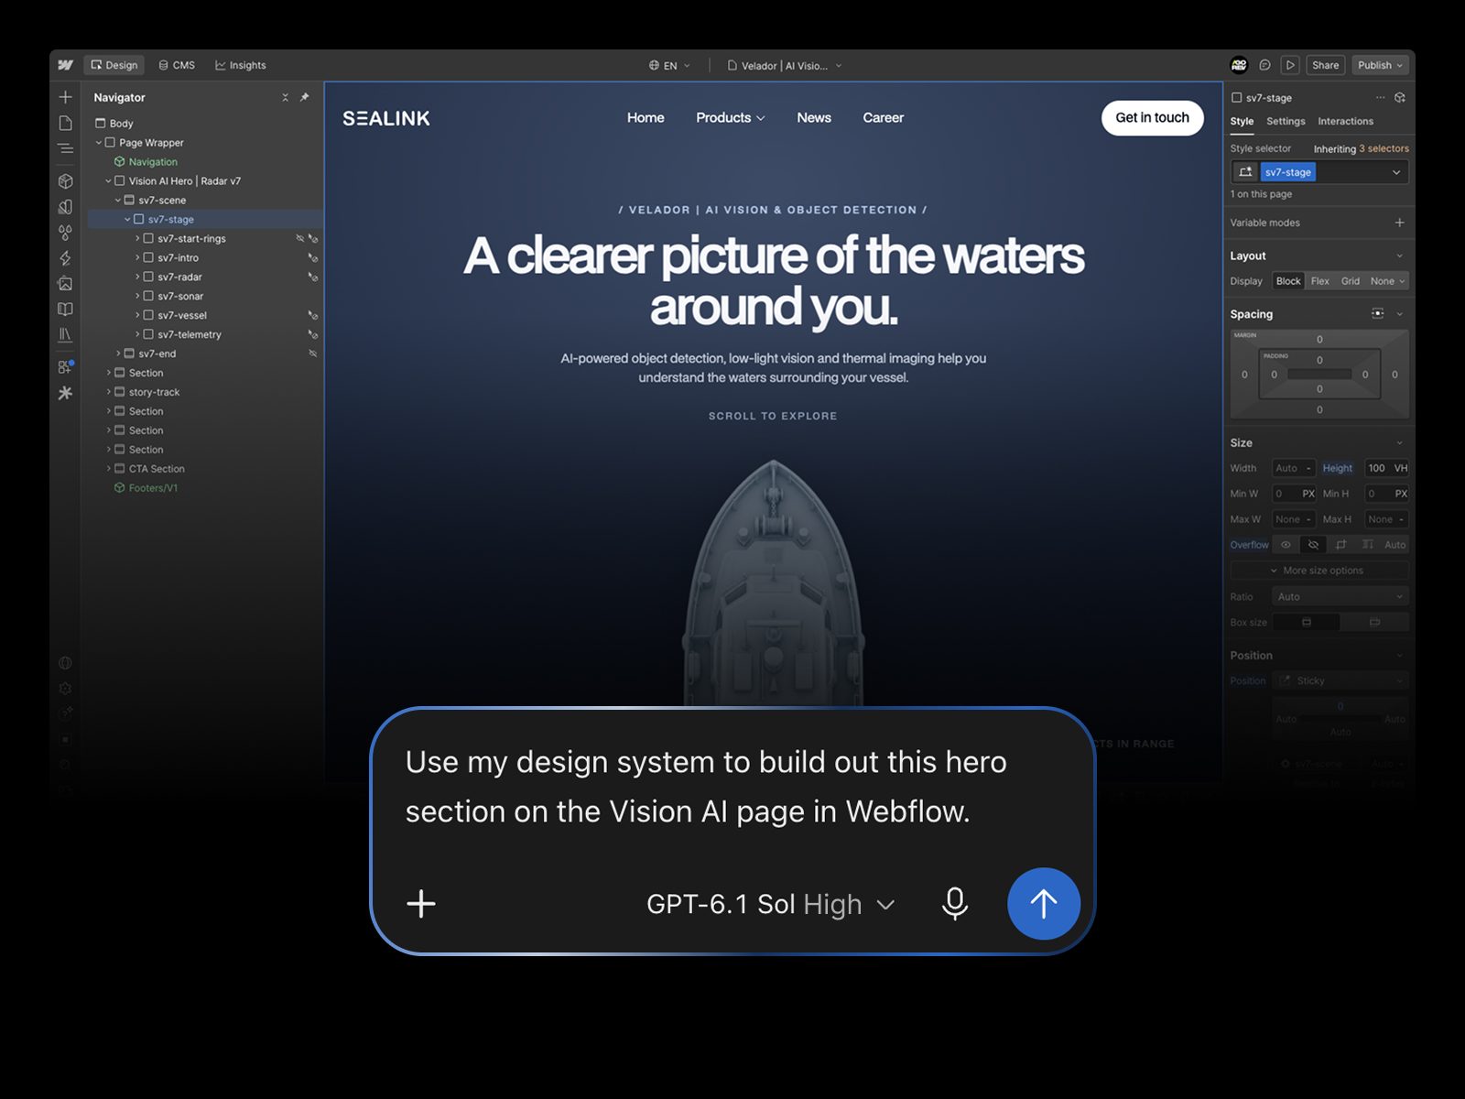Screen dimensions: 1465x1099
Task: Click the Webflow logo menu
Action: coord(65,65)
